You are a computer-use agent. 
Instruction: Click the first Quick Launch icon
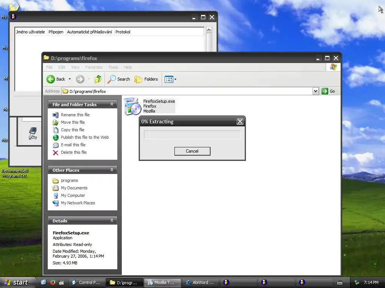(44, 282)
